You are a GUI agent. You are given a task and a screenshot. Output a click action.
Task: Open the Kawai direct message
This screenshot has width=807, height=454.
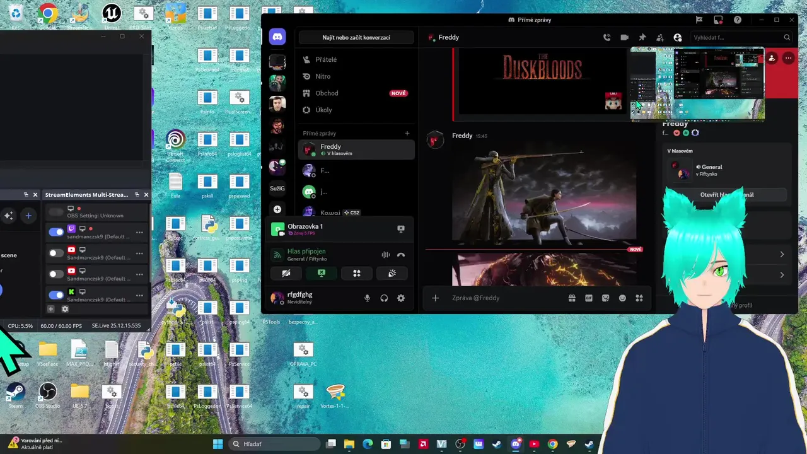(x=356, y=212)
